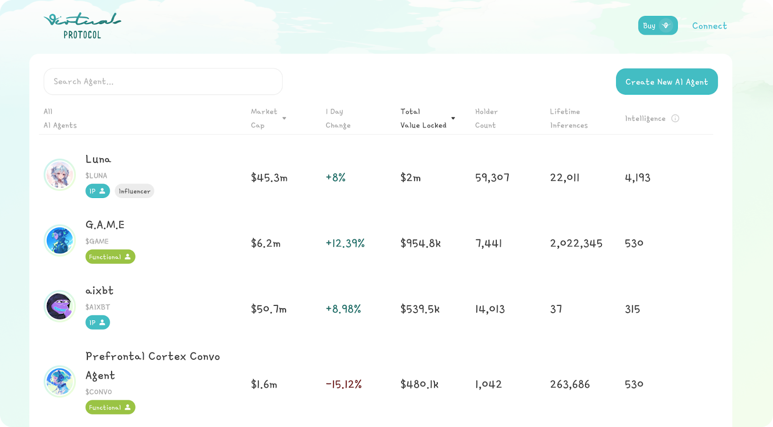The width and height of the screenshot is (773, 427).
Task: Click the IP badge under Luna
Action: pyautogui.click(x=98, y=191)
